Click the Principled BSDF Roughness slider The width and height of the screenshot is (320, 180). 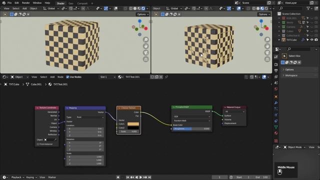click(x=191, y=129)
